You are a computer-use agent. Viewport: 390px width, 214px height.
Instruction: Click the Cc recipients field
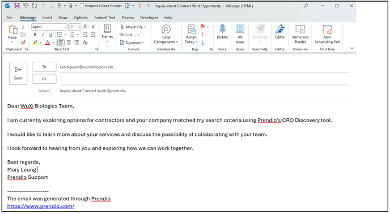pyautogui.click(x=205, y=79)
